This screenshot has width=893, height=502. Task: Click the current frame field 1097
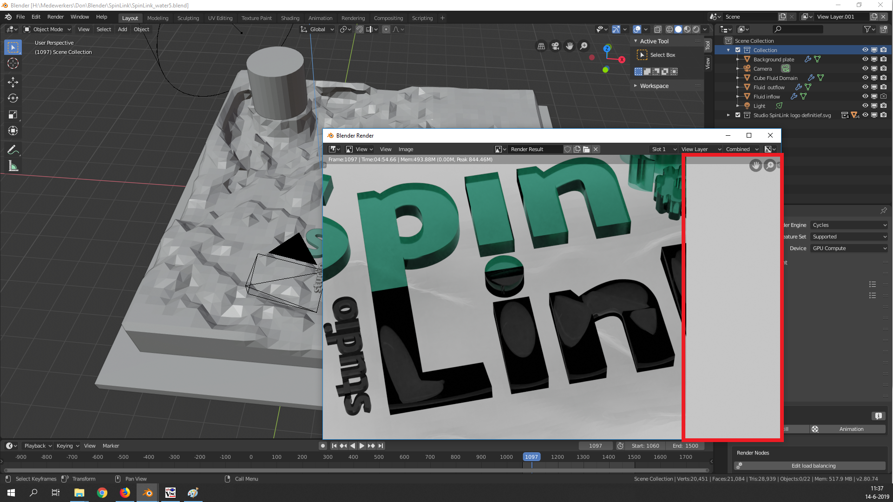tap(595, 446)
